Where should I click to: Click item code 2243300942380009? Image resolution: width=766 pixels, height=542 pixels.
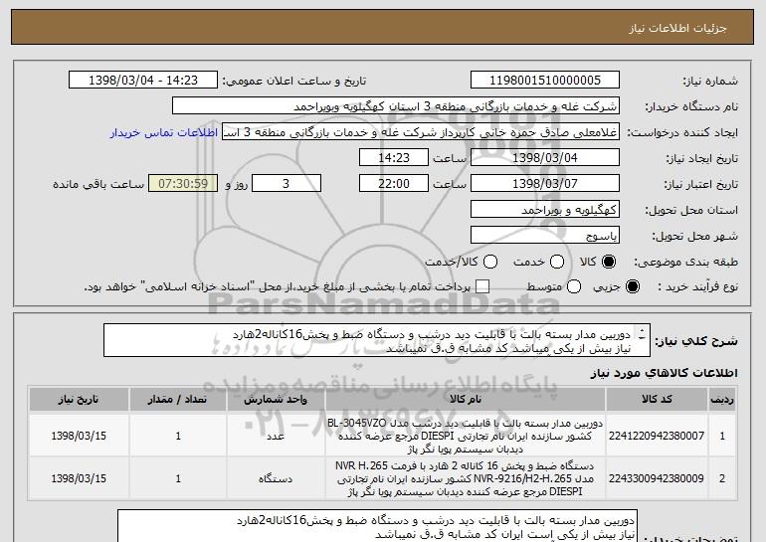[x=657, y=478]
